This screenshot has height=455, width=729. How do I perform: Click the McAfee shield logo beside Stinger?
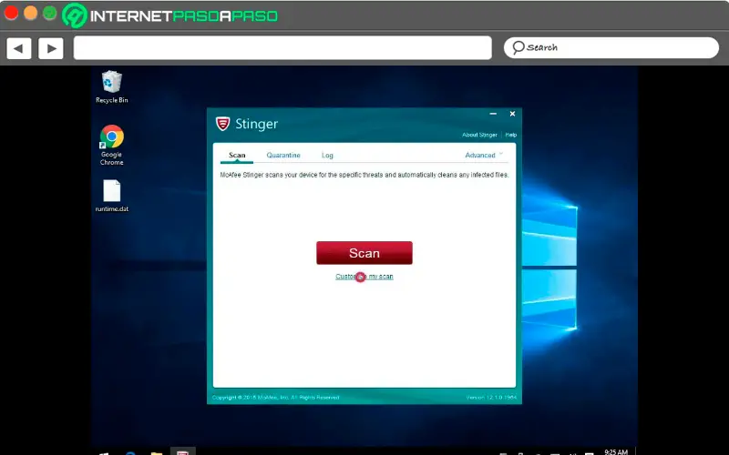click(223, 124)
